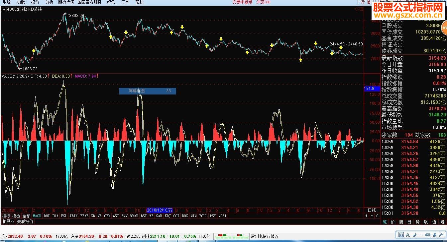447x242 pixels.
Task: Switch to the ASI indicator
Action: pos(116,216)
